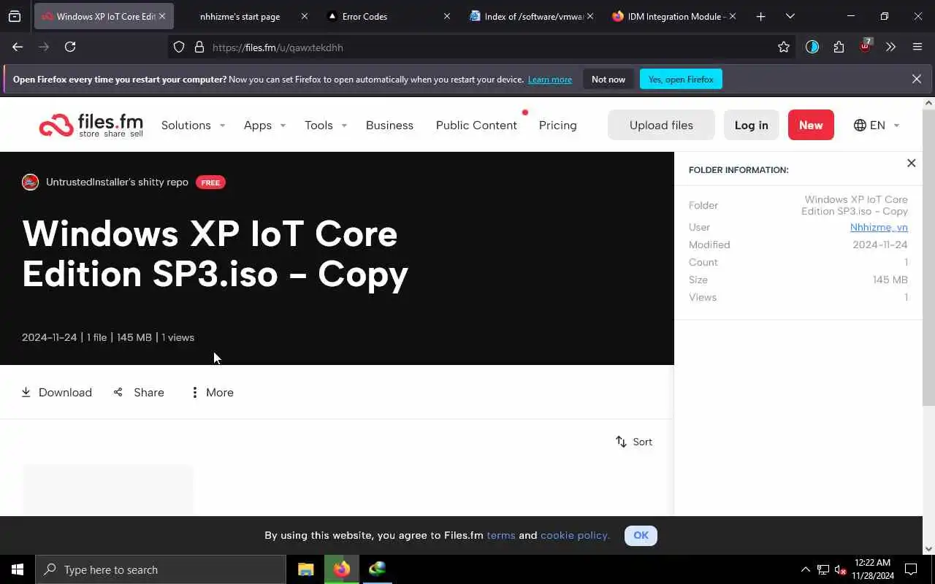Reload the page with refresh icon

70,47
